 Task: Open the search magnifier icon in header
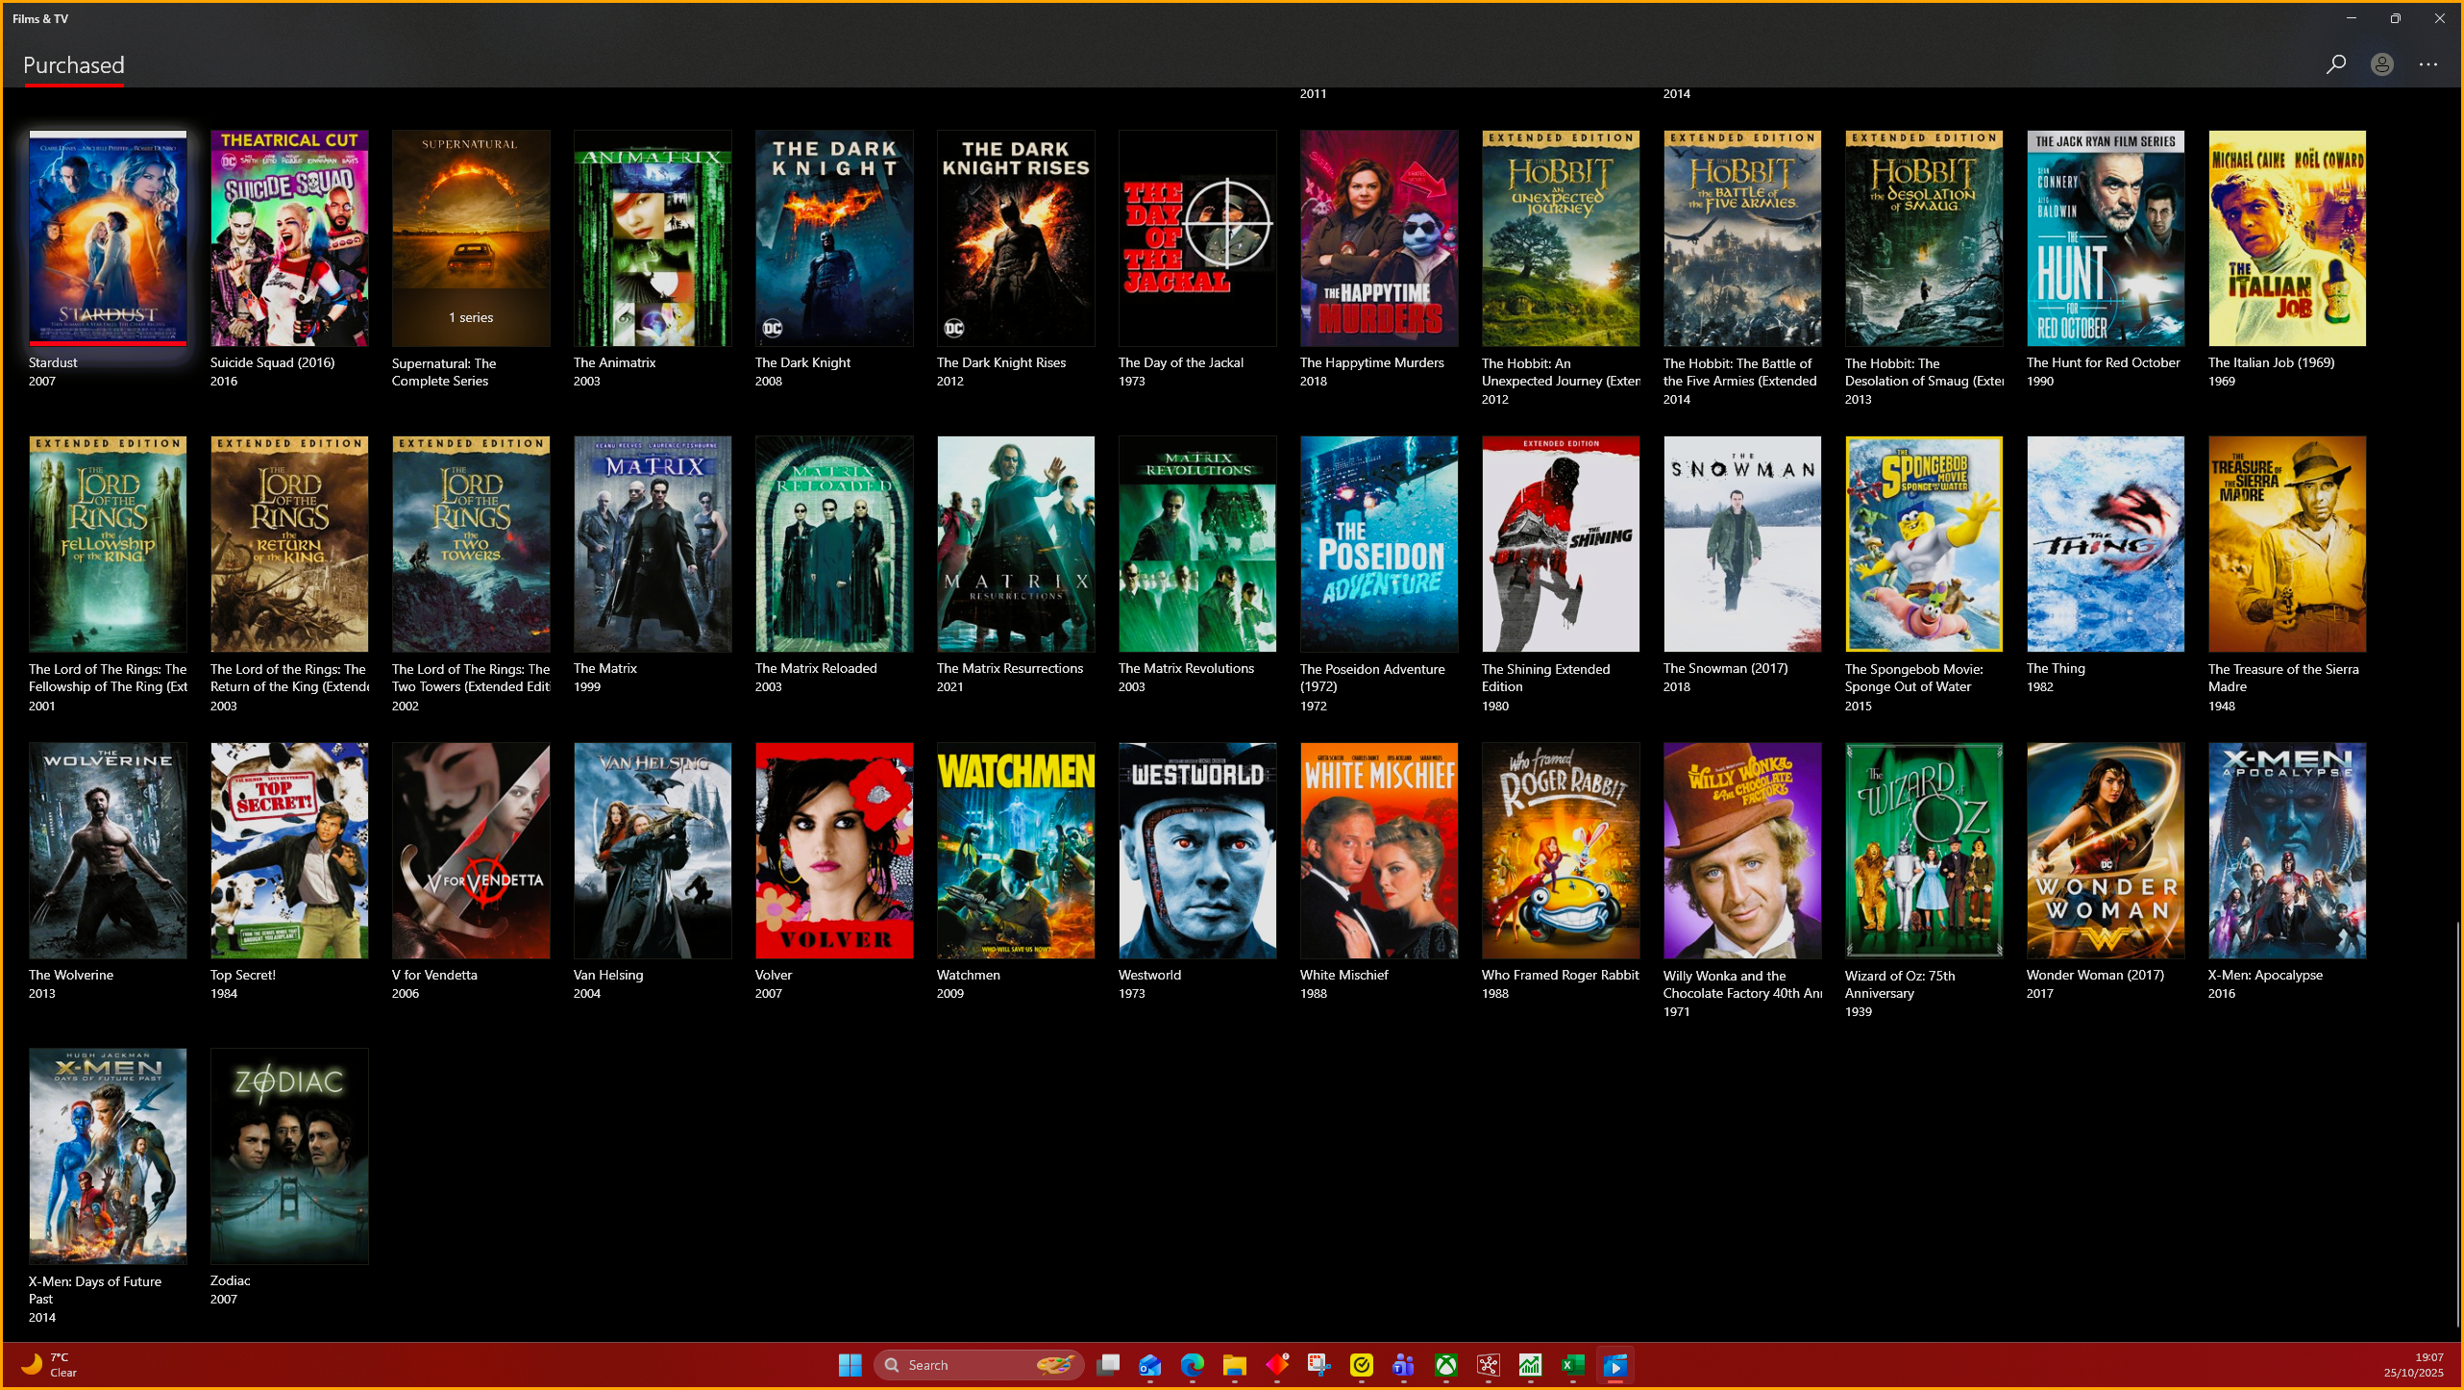tap(2335, 64)
